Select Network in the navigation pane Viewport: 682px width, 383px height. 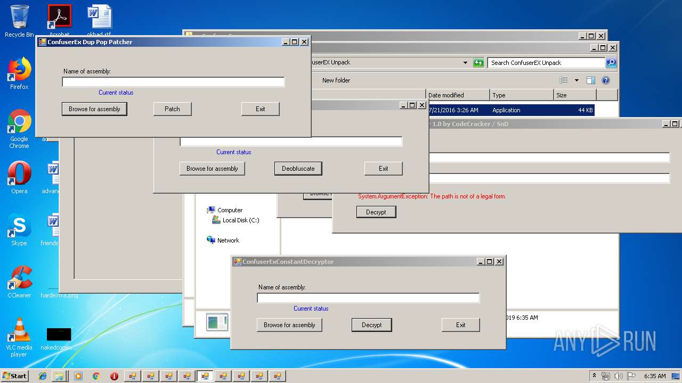223,240
